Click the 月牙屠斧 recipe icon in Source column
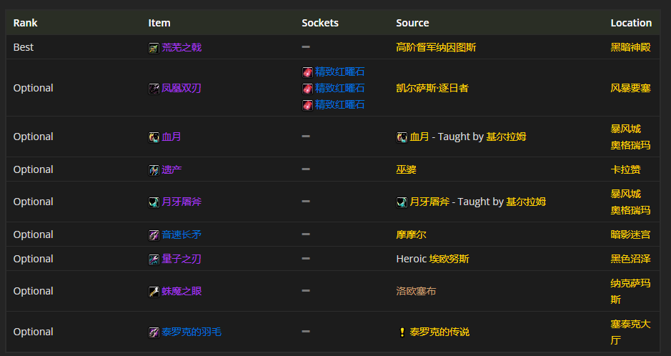Image resolution: width=671 pixels, height=356 pixels. pyautogui.click(x=402, y=202)
